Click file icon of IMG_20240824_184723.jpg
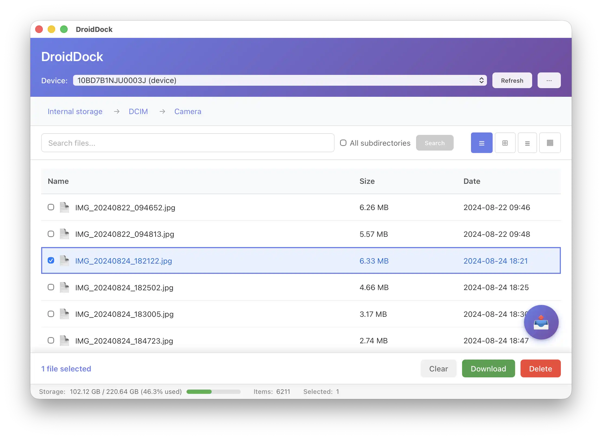 [64, 341]
